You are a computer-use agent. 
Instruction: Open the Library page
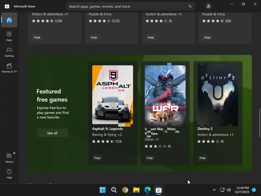[9, 158]
